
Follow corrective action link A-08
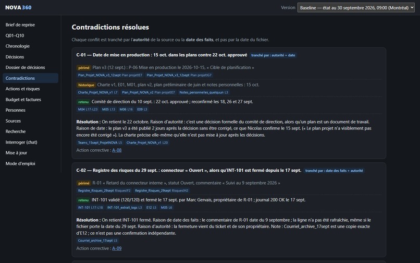pos(117,150)
